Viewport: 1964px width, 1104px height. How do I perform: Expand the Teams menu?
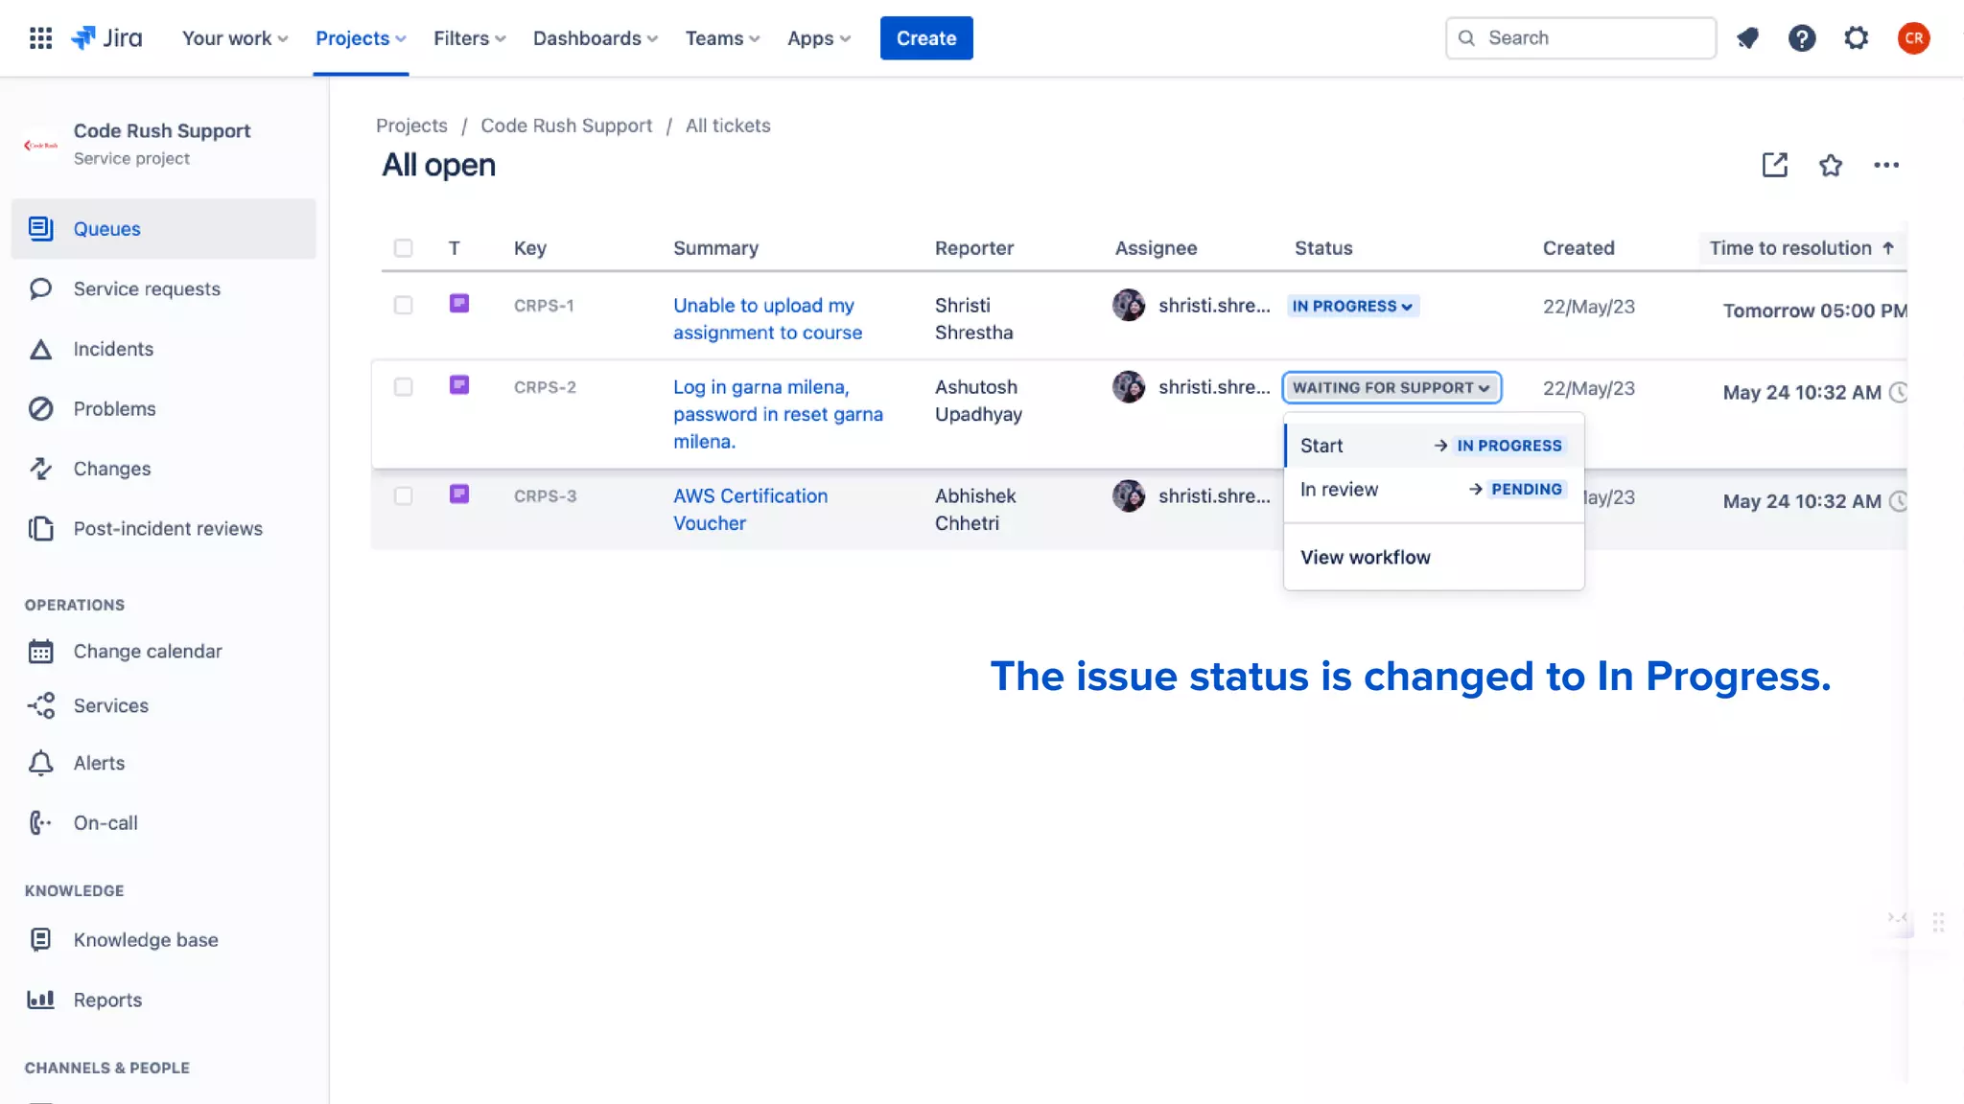click(x=721, y=38)
